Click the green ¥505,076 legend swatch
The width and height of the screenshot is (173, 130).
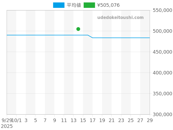(x=89, y=5)
